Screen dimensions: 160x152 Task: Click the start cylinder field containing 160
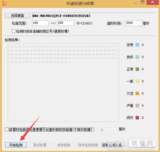pyautogui.click(x=40, y=23)
